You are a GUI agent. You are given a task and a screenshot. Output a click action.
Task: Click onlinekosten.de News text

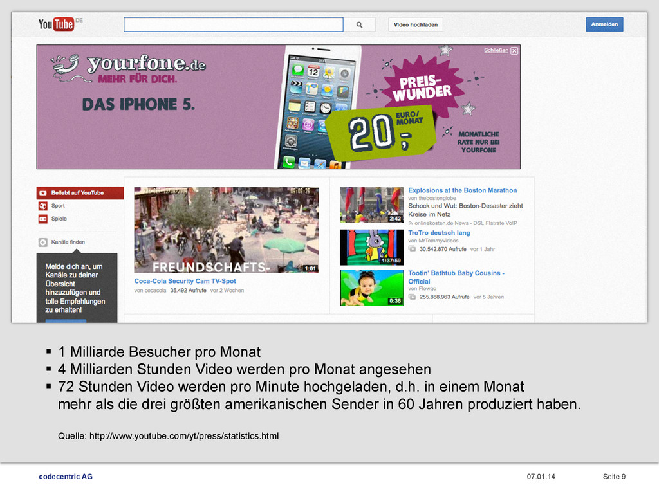(466, 223)
